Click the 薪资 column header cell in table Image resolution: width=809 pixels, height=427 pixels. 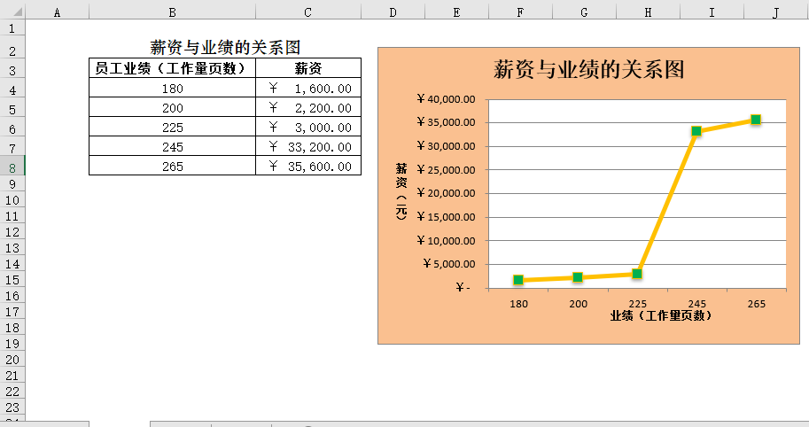(308, 68)
